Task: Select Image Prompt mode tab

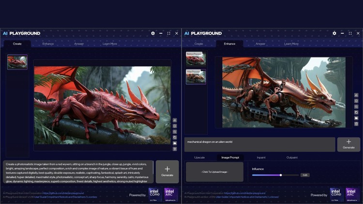Action: 230,158
